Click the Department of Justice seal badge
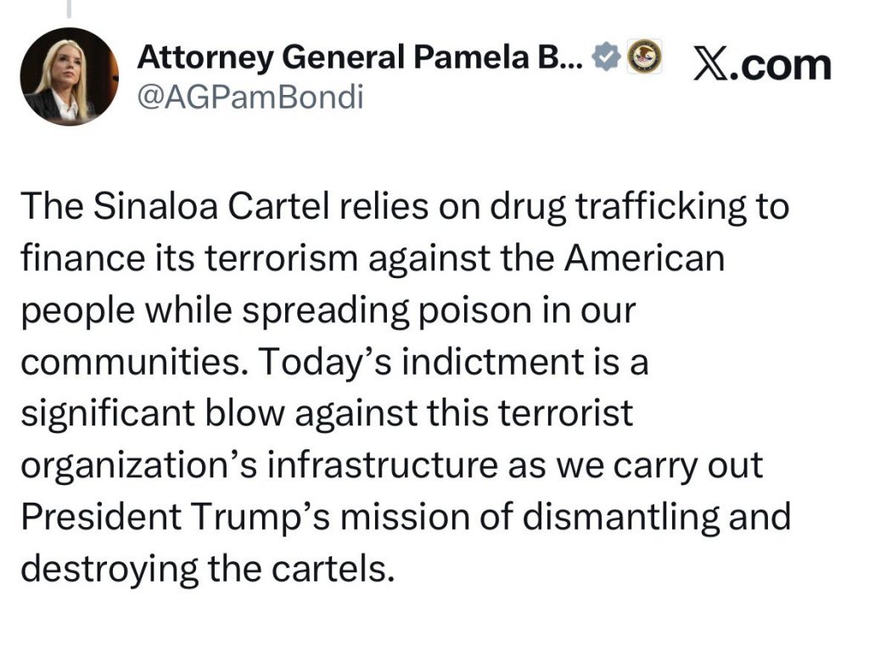This screenshot has width=869, height=651. pyautogui.click(x=644, y=56)
